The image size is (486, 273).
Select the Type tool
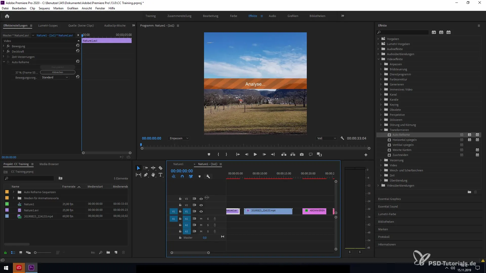click(160, 175)
